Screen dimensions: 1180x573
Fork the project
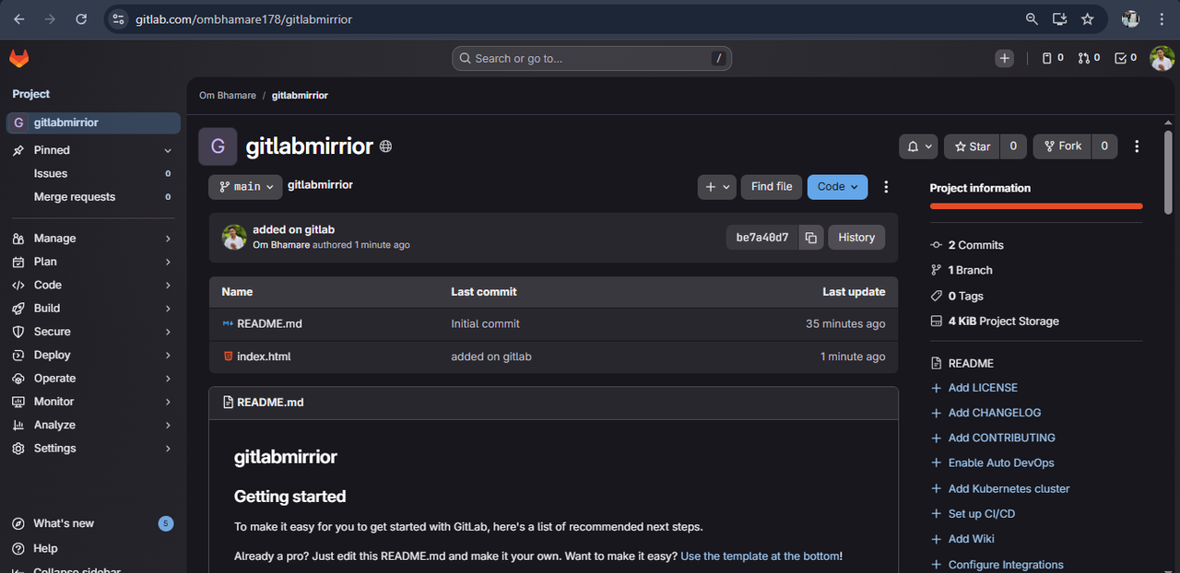coord(1062,146)
